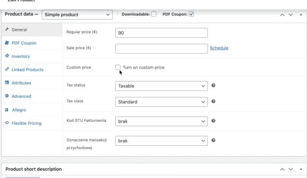
Task: Collapse the Product short description panel
Action: pyautogui.click(x=301, y=169)
